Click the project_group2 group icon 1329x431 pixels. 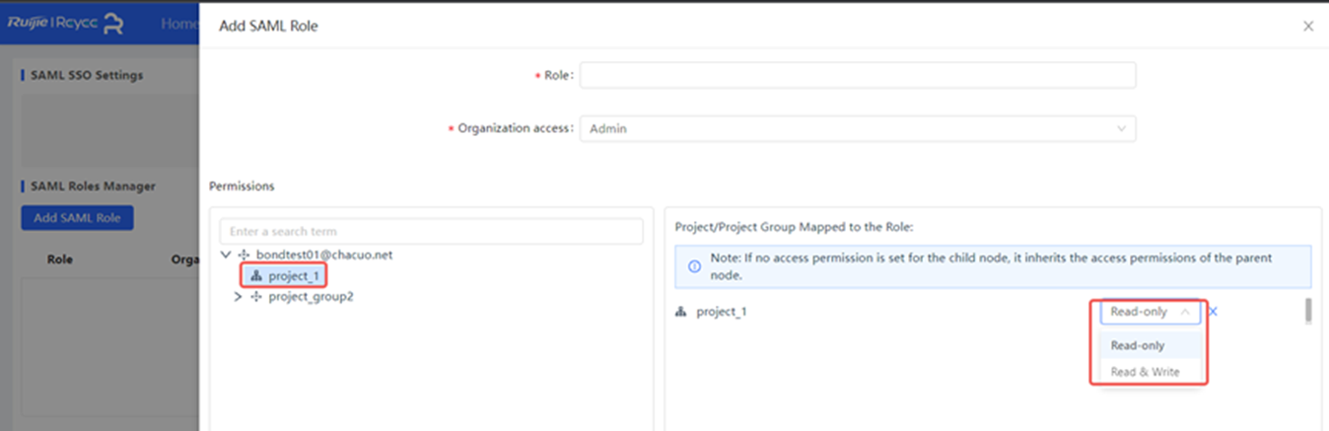pyautogui.click(x=257, y=297)
